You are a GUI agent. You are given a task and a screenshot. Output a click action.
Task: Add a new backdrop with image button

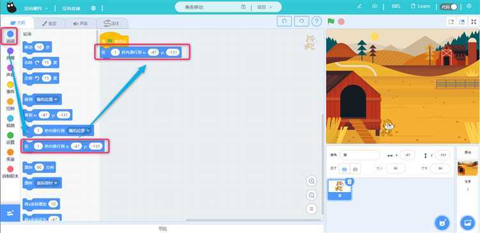tap(468, 223)
